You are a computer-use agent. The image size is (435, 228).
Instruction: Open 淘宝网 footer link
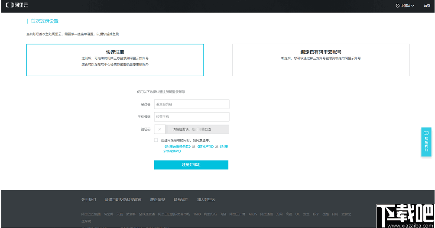(108, 214)
